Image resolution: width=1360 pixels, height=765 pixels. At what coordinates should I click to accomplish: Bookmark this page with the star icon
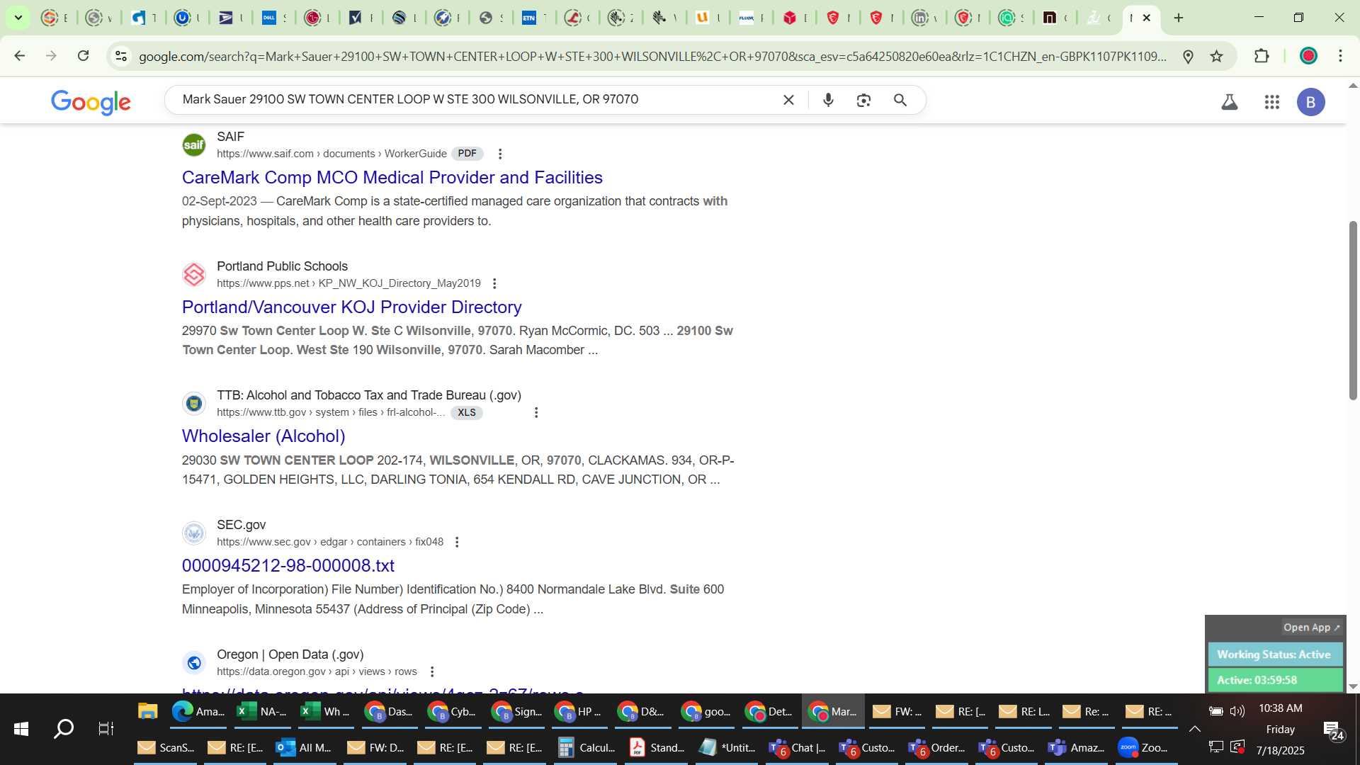[1217, 56]
